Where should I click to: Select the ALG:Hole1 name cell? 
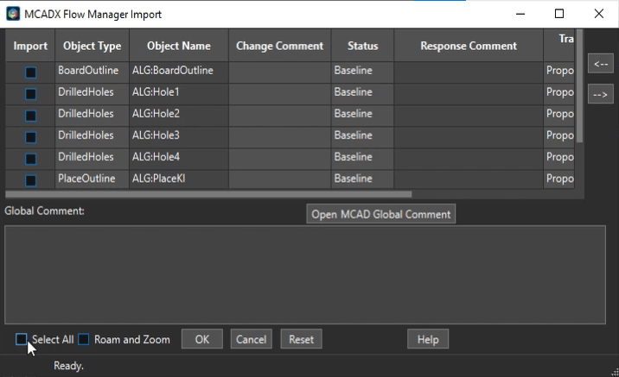(179, 94)
